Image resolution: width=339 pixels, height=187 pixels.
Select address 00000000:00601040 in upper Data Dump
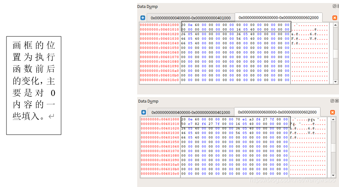coord(159,43)
